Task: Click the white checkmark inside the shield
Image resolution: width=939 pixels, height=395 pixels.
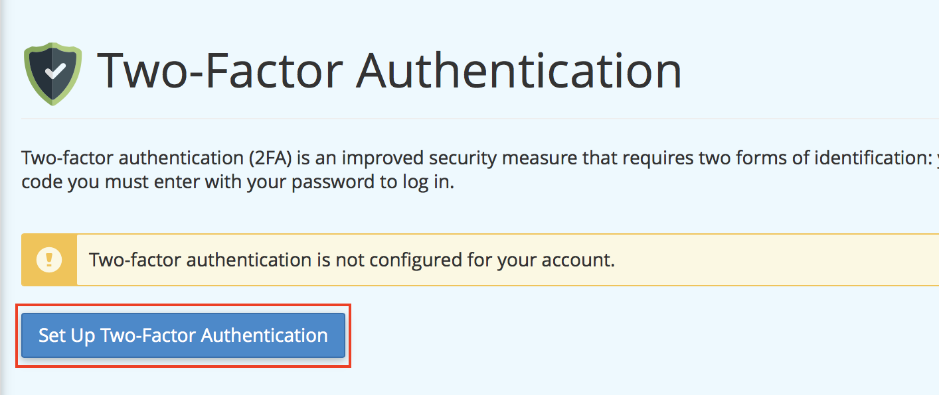Action: click(x=55, y=72)
